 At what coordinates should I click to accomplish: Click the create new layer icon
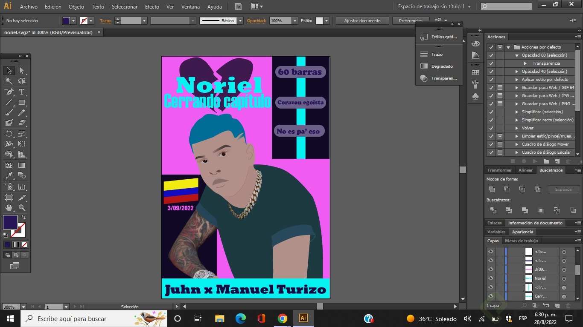pos(557,305)
